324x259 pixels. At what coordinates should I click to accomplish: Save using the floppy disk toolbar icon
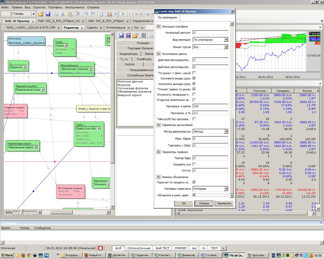click(48, 14)
